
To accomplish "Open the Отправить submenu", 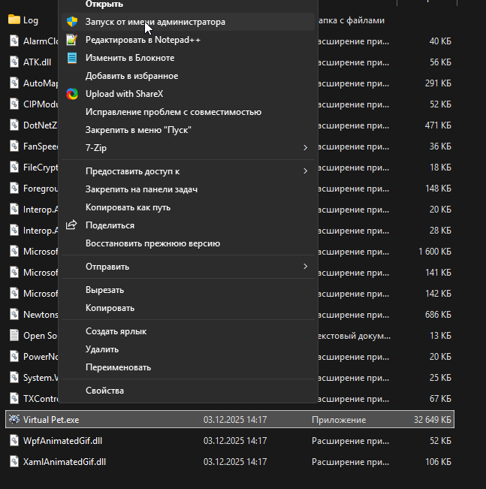I will 305,267.
